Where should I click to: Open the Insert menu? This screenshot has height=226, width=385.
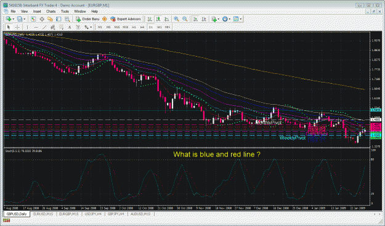click(37, 11)
